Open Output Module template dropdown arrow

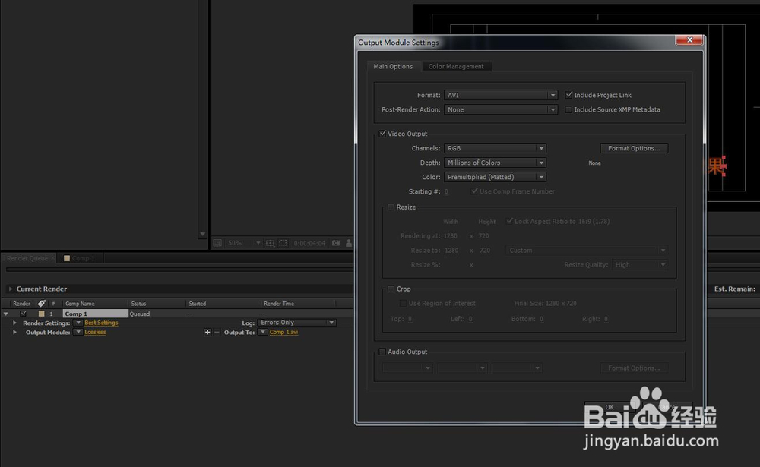coord(78,333)
